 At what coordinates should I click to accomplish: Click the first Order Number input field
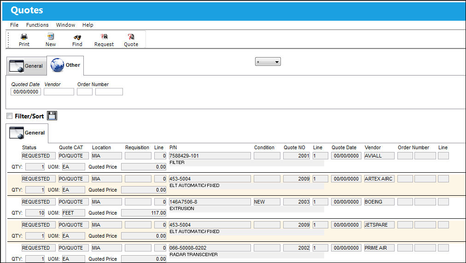pos(85,92)
